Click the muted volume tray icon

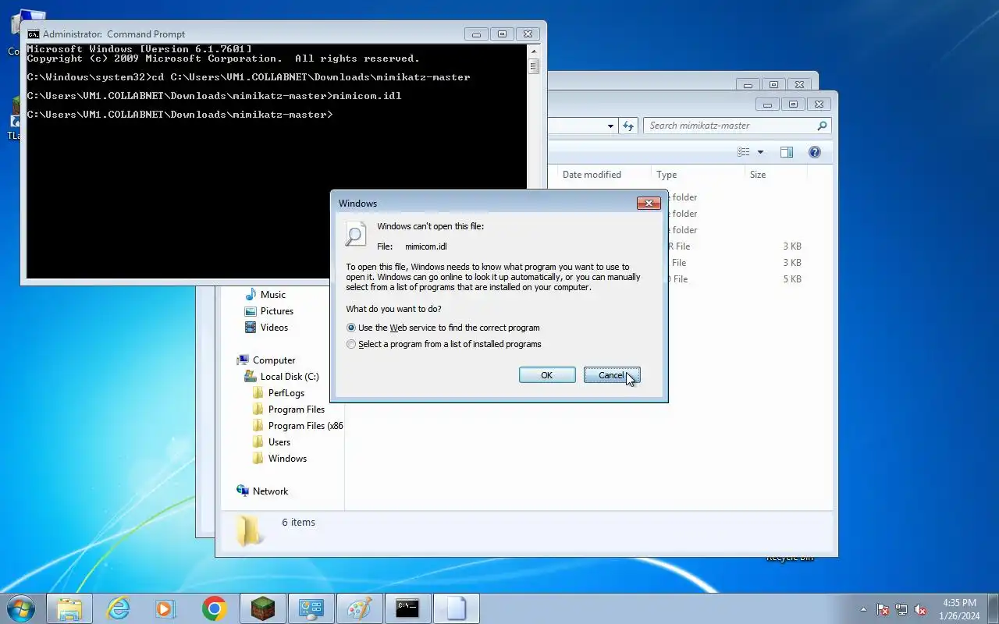921,609
